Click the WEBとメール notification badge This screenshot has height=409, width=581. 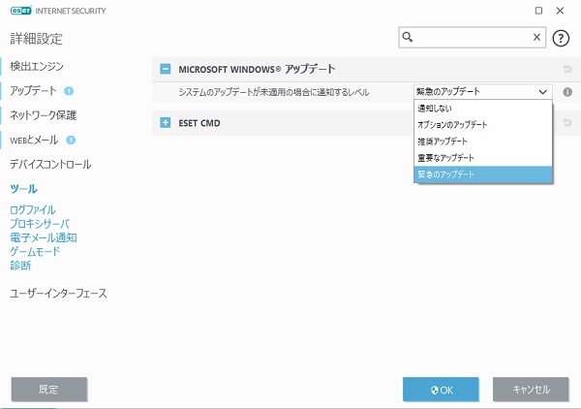71,141
